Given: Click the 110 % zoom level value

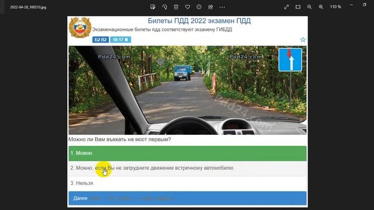Looking at the screenshot, I should 335,7.
